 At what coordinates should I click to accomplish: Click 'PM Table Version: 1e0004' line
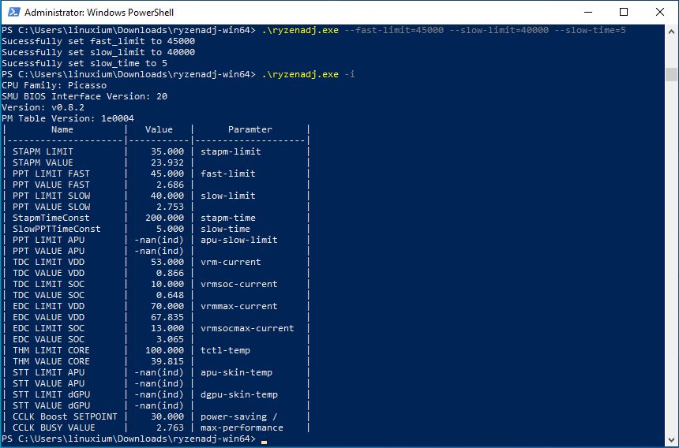point(68,118)
